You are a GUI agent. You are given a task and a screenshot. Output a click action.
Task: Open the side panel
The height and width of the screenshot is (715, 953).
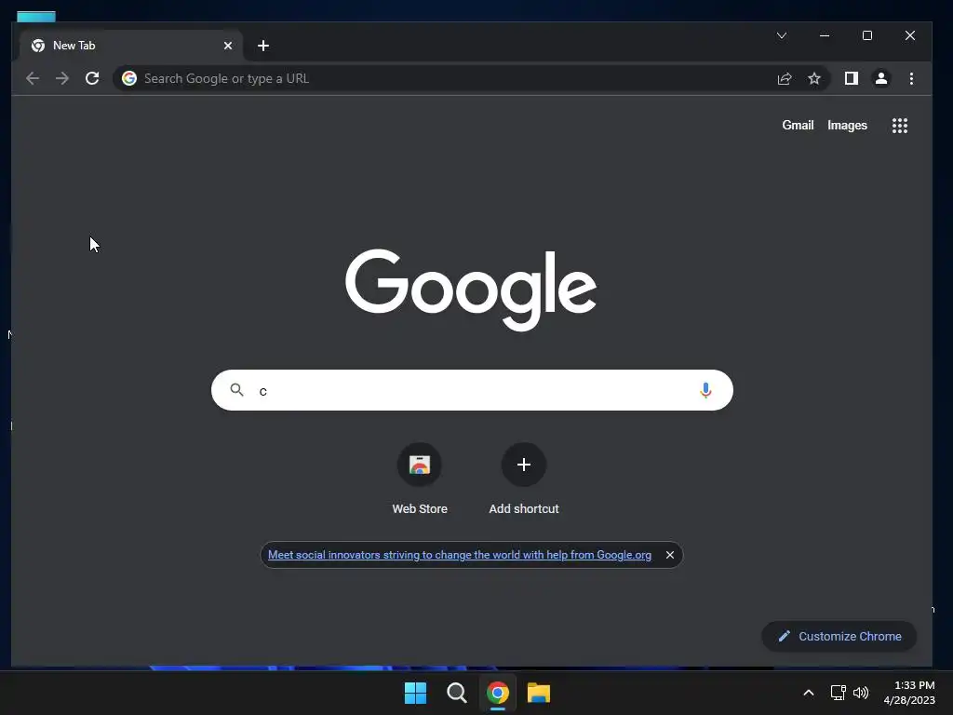click(x=852, y=78)
